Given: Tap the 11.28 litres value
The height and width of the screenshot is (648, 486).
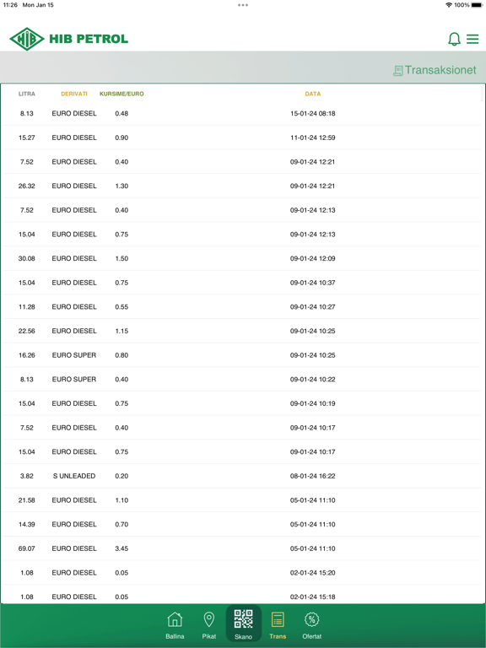Looking at the screenshot, I should coord(27,306).
